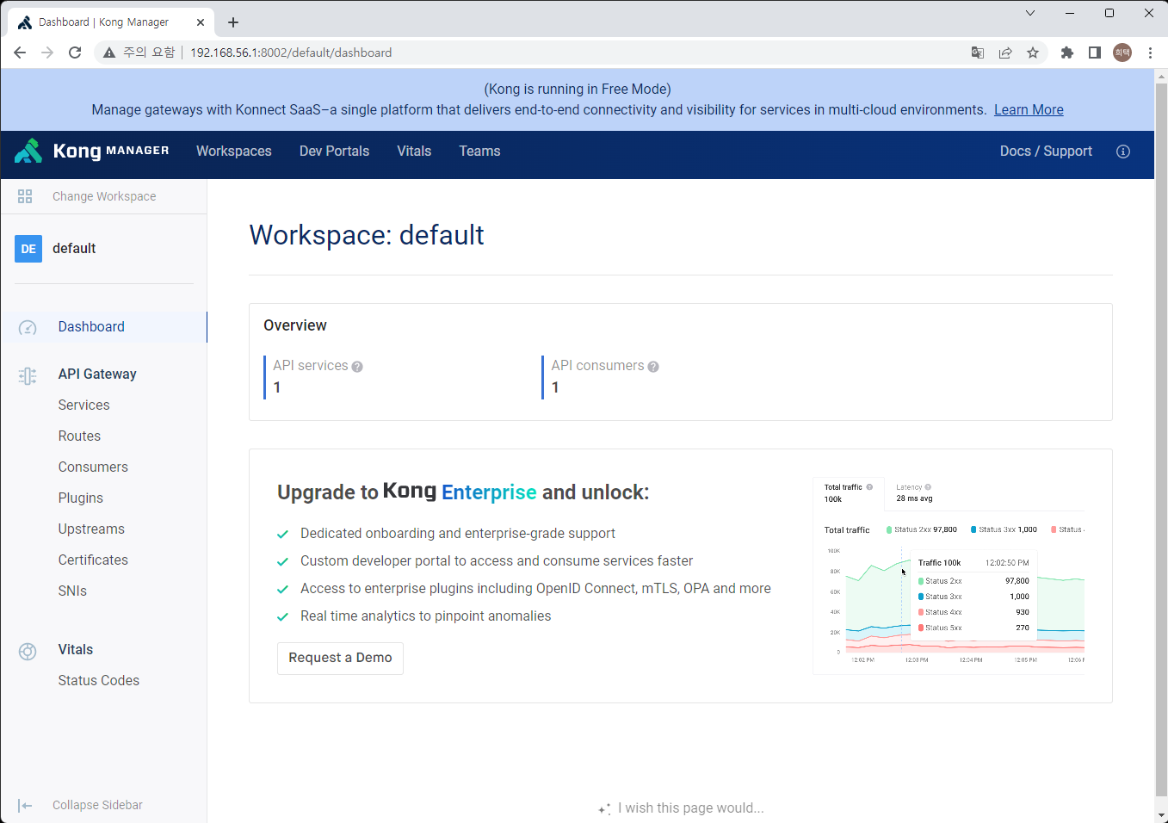Open Routes in the sidebar

pos(79,436)
